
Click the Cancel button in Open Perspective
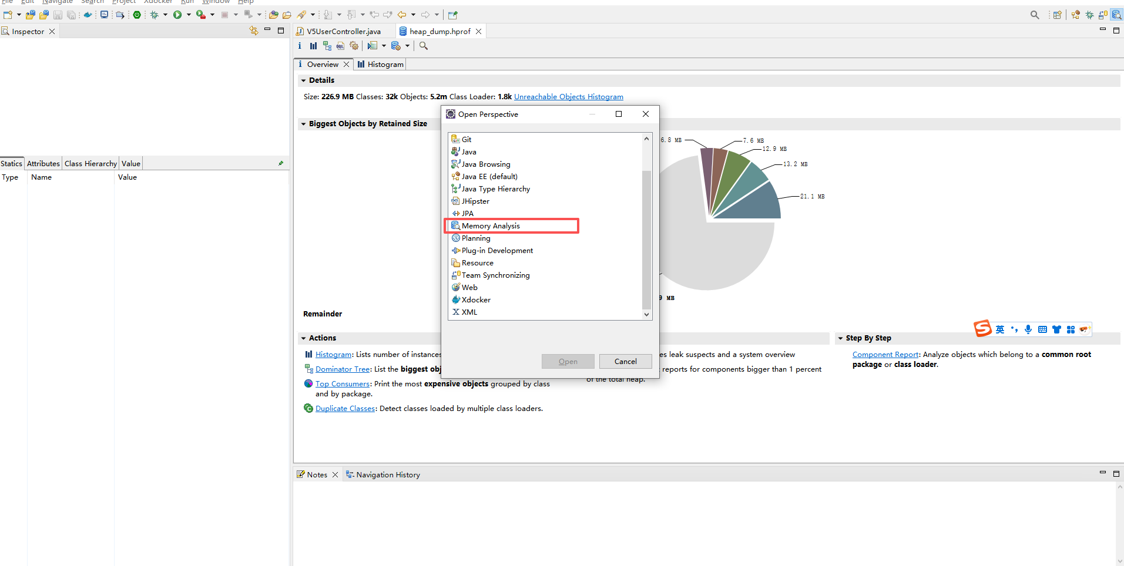(x=625, y=361)
